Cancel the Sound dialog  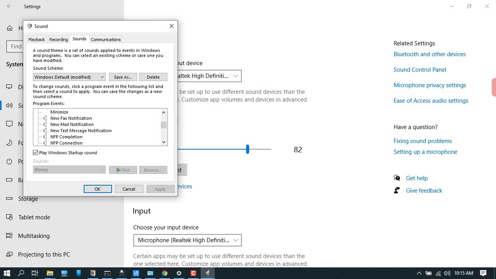129,189
